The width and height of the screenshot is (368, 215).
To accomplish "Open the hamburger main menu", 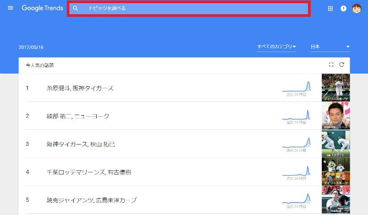I will [x=11, y=8].
